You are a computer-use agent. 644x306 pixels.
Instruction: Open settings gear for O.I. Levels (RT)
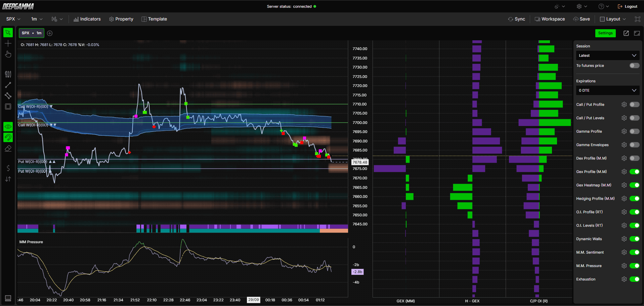[x=624, y=225]
